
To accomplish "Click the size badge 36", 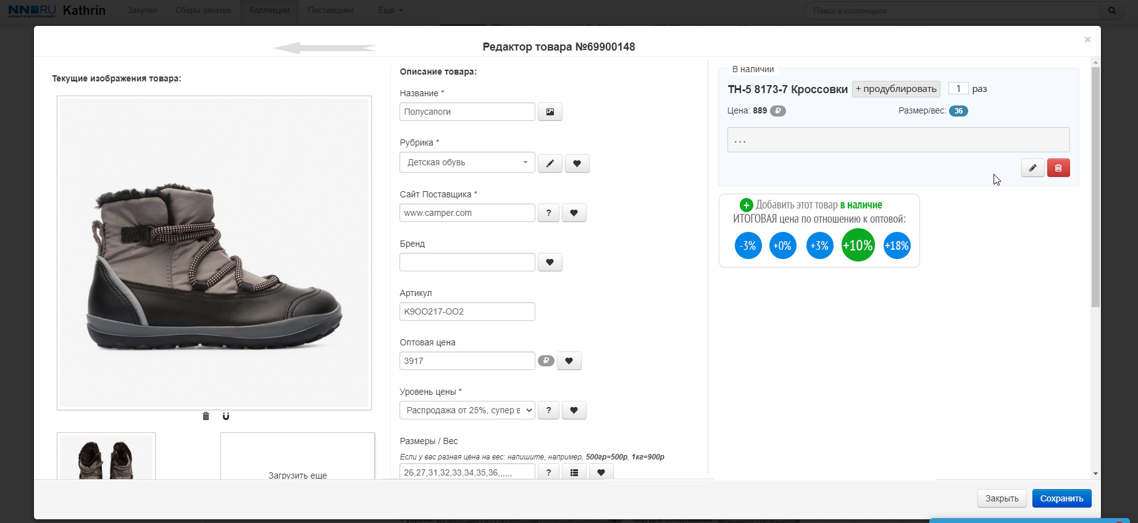I will (x=958, y=111).
